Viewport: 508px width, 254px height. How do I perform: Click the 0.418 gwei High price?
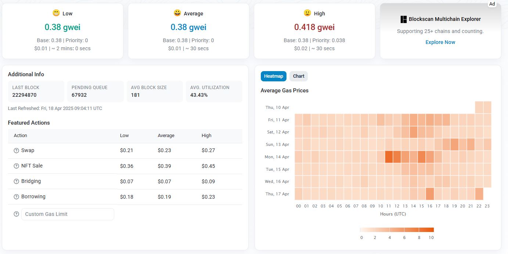click(x=314, y=27)
